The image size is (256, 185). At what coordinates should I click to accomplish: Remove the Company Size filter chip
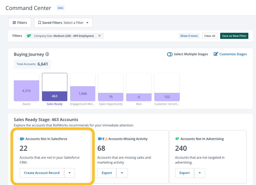tap(99, 36)
